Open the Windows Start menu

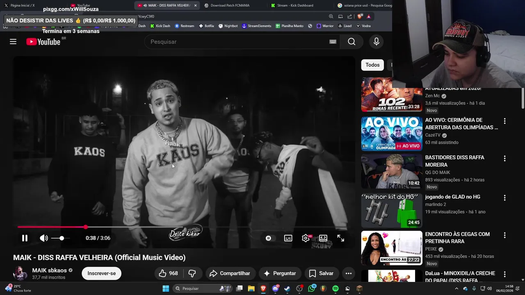coord(166,288)
